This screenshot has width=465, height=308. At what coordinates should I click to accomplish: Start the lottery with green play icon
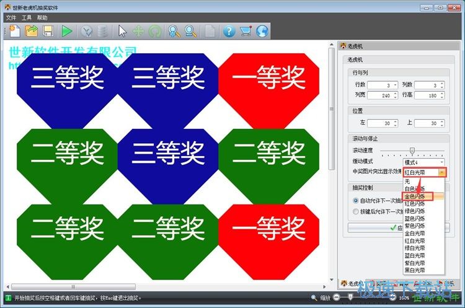coord(67,31)
